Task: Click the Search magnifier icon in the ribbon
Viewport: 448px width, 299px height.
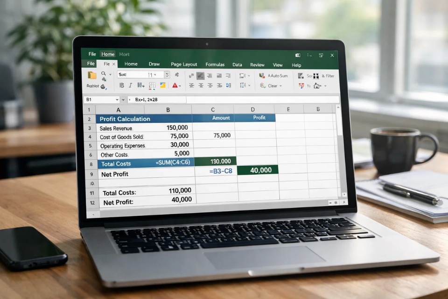Action: 103,74
